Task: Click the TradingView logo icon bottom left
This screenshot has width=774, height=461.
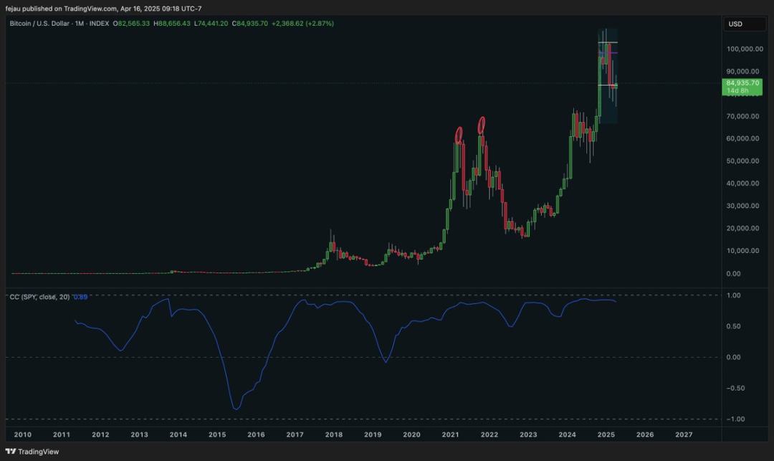Action: tap(12, 451)
